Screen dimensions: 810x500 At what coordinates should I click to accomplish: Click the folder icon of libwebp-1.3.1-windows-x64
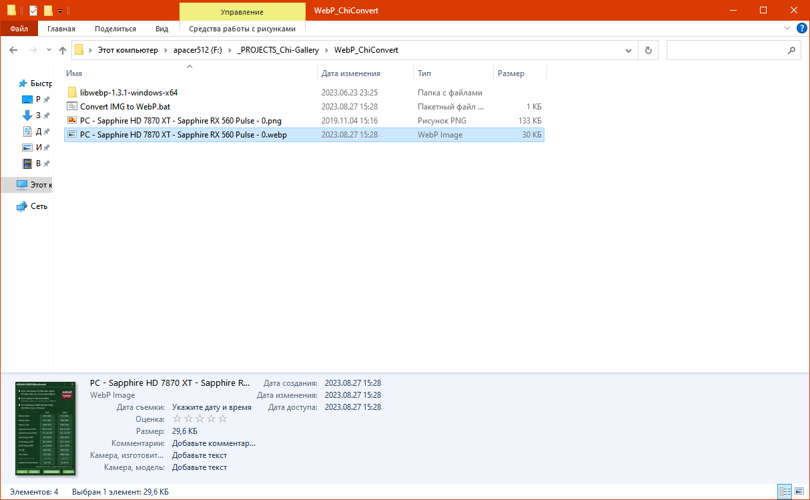(x=72, y=93)
